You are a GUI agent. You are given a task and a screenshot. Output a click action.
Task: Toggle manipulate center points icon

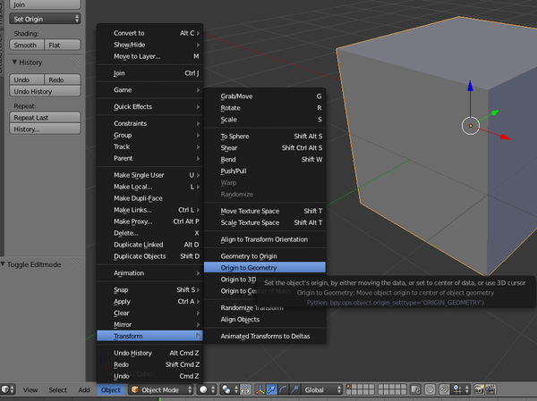[x=245, y=389]
